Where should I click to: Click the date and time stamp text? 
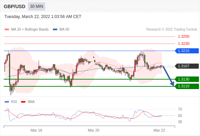43,17
